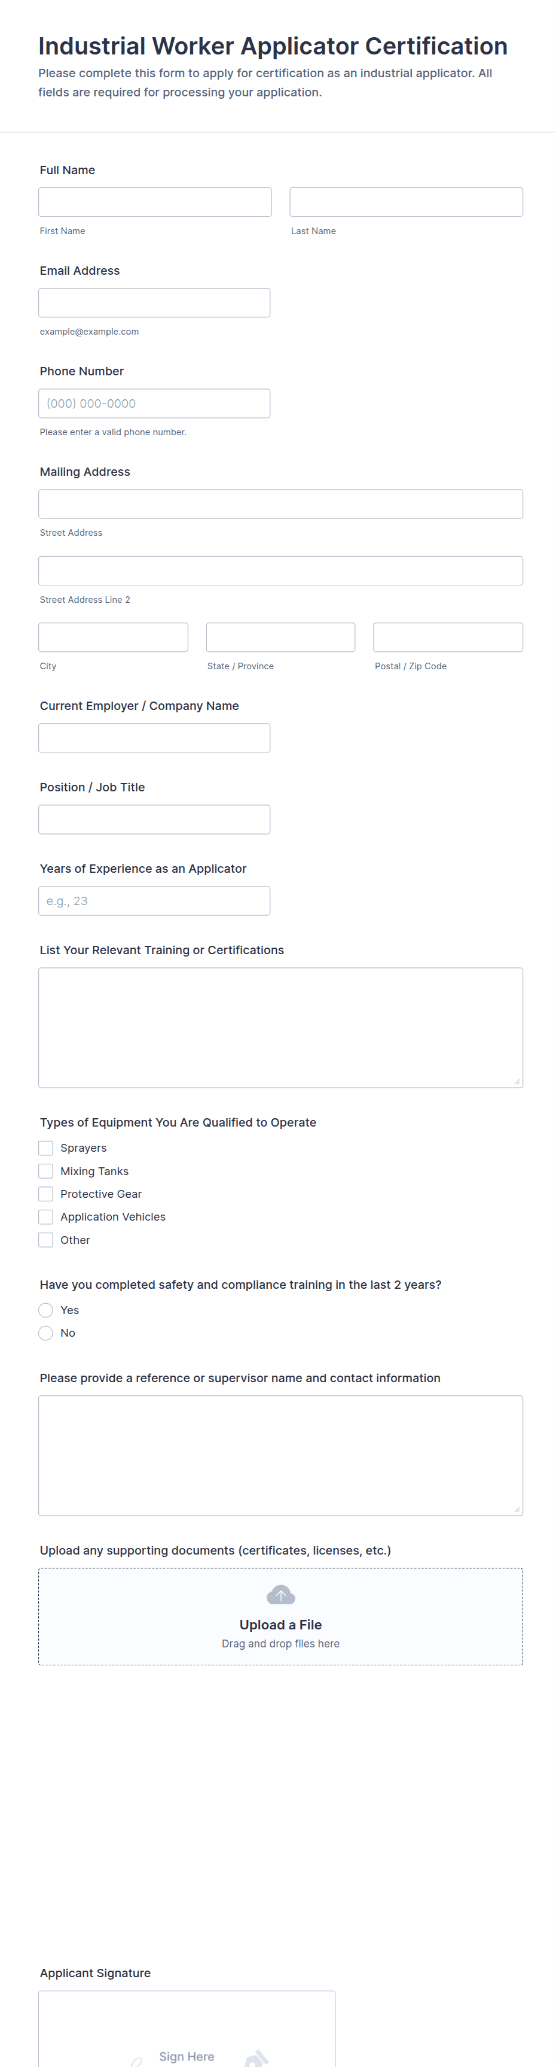Click the City input field

pyautogui.click(x=113, y=637)
